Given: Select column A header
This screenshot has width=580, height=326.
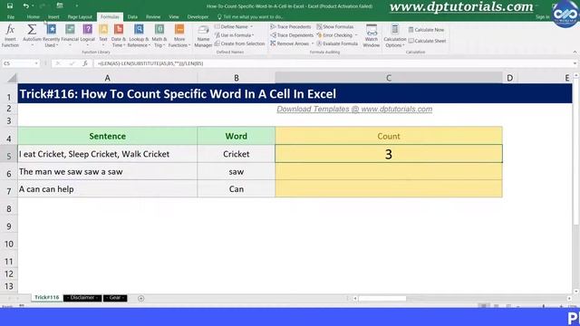Looking at the screenshot, I should tap(107, 78).
